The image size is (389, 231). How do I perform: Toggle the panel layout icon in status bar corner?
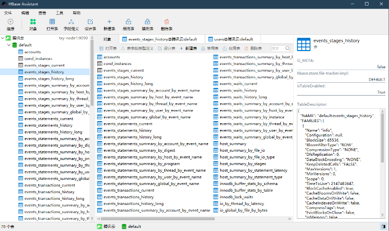coord(383,226)
